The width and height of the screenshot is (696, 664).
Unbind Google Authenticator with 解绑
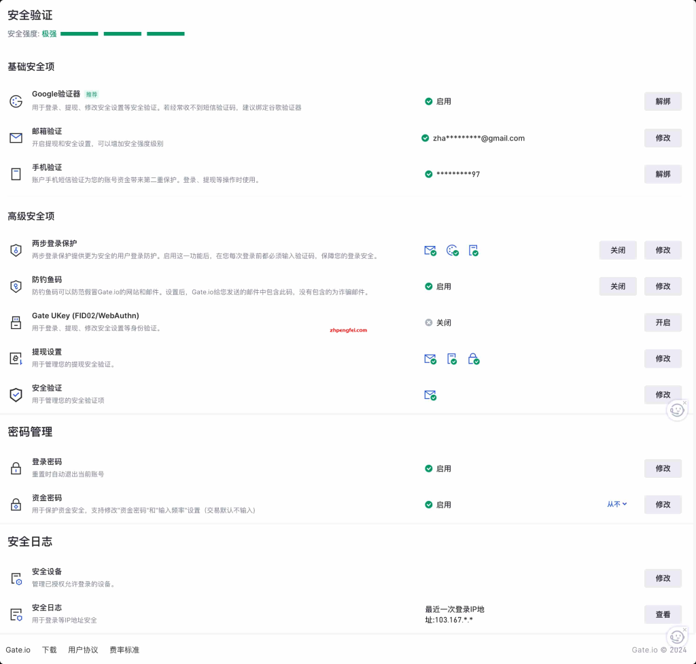pos(663,102)
